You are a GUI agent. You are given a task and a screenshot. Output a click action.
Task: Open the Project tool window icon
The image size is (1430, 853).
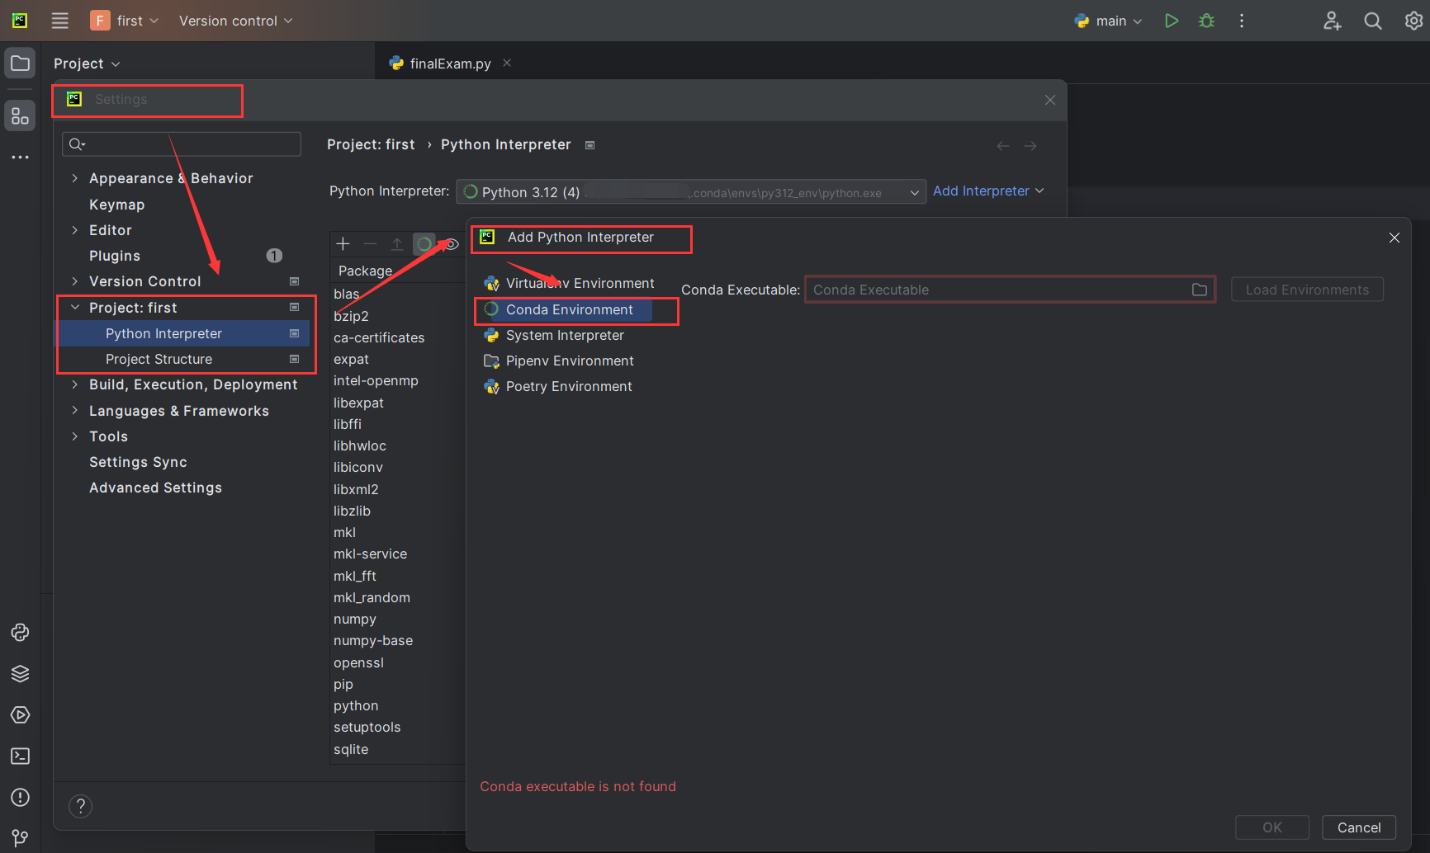(20, 64)
